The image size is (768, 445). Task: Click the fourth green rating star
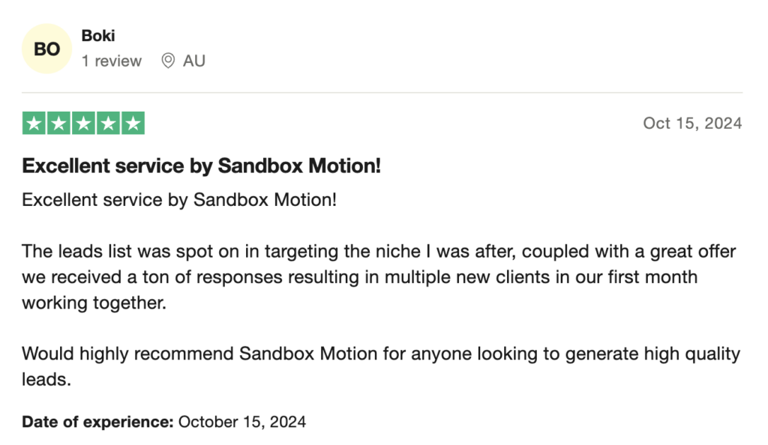(108, 124)
